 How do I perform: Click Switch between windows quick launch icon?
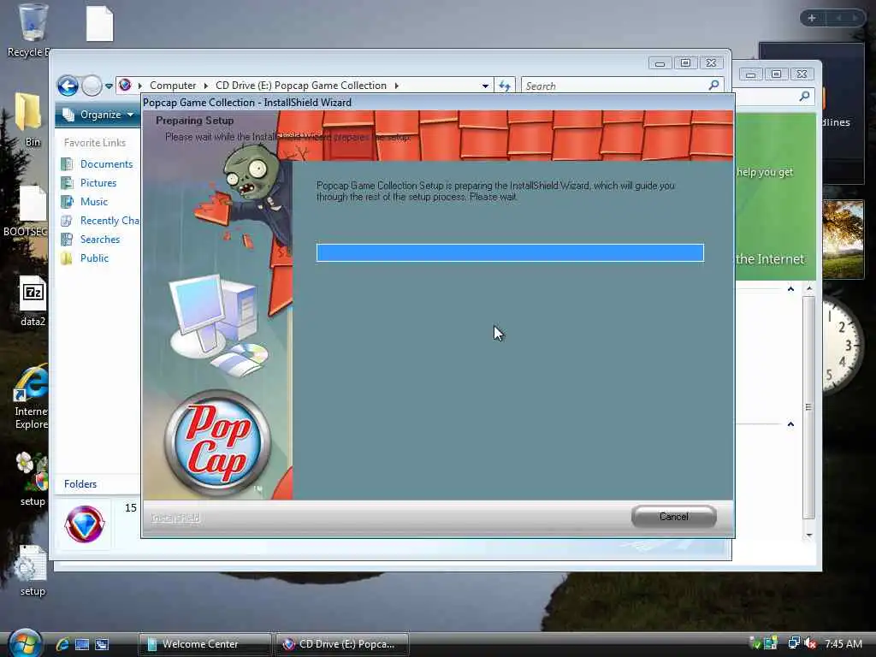[103, 644]
